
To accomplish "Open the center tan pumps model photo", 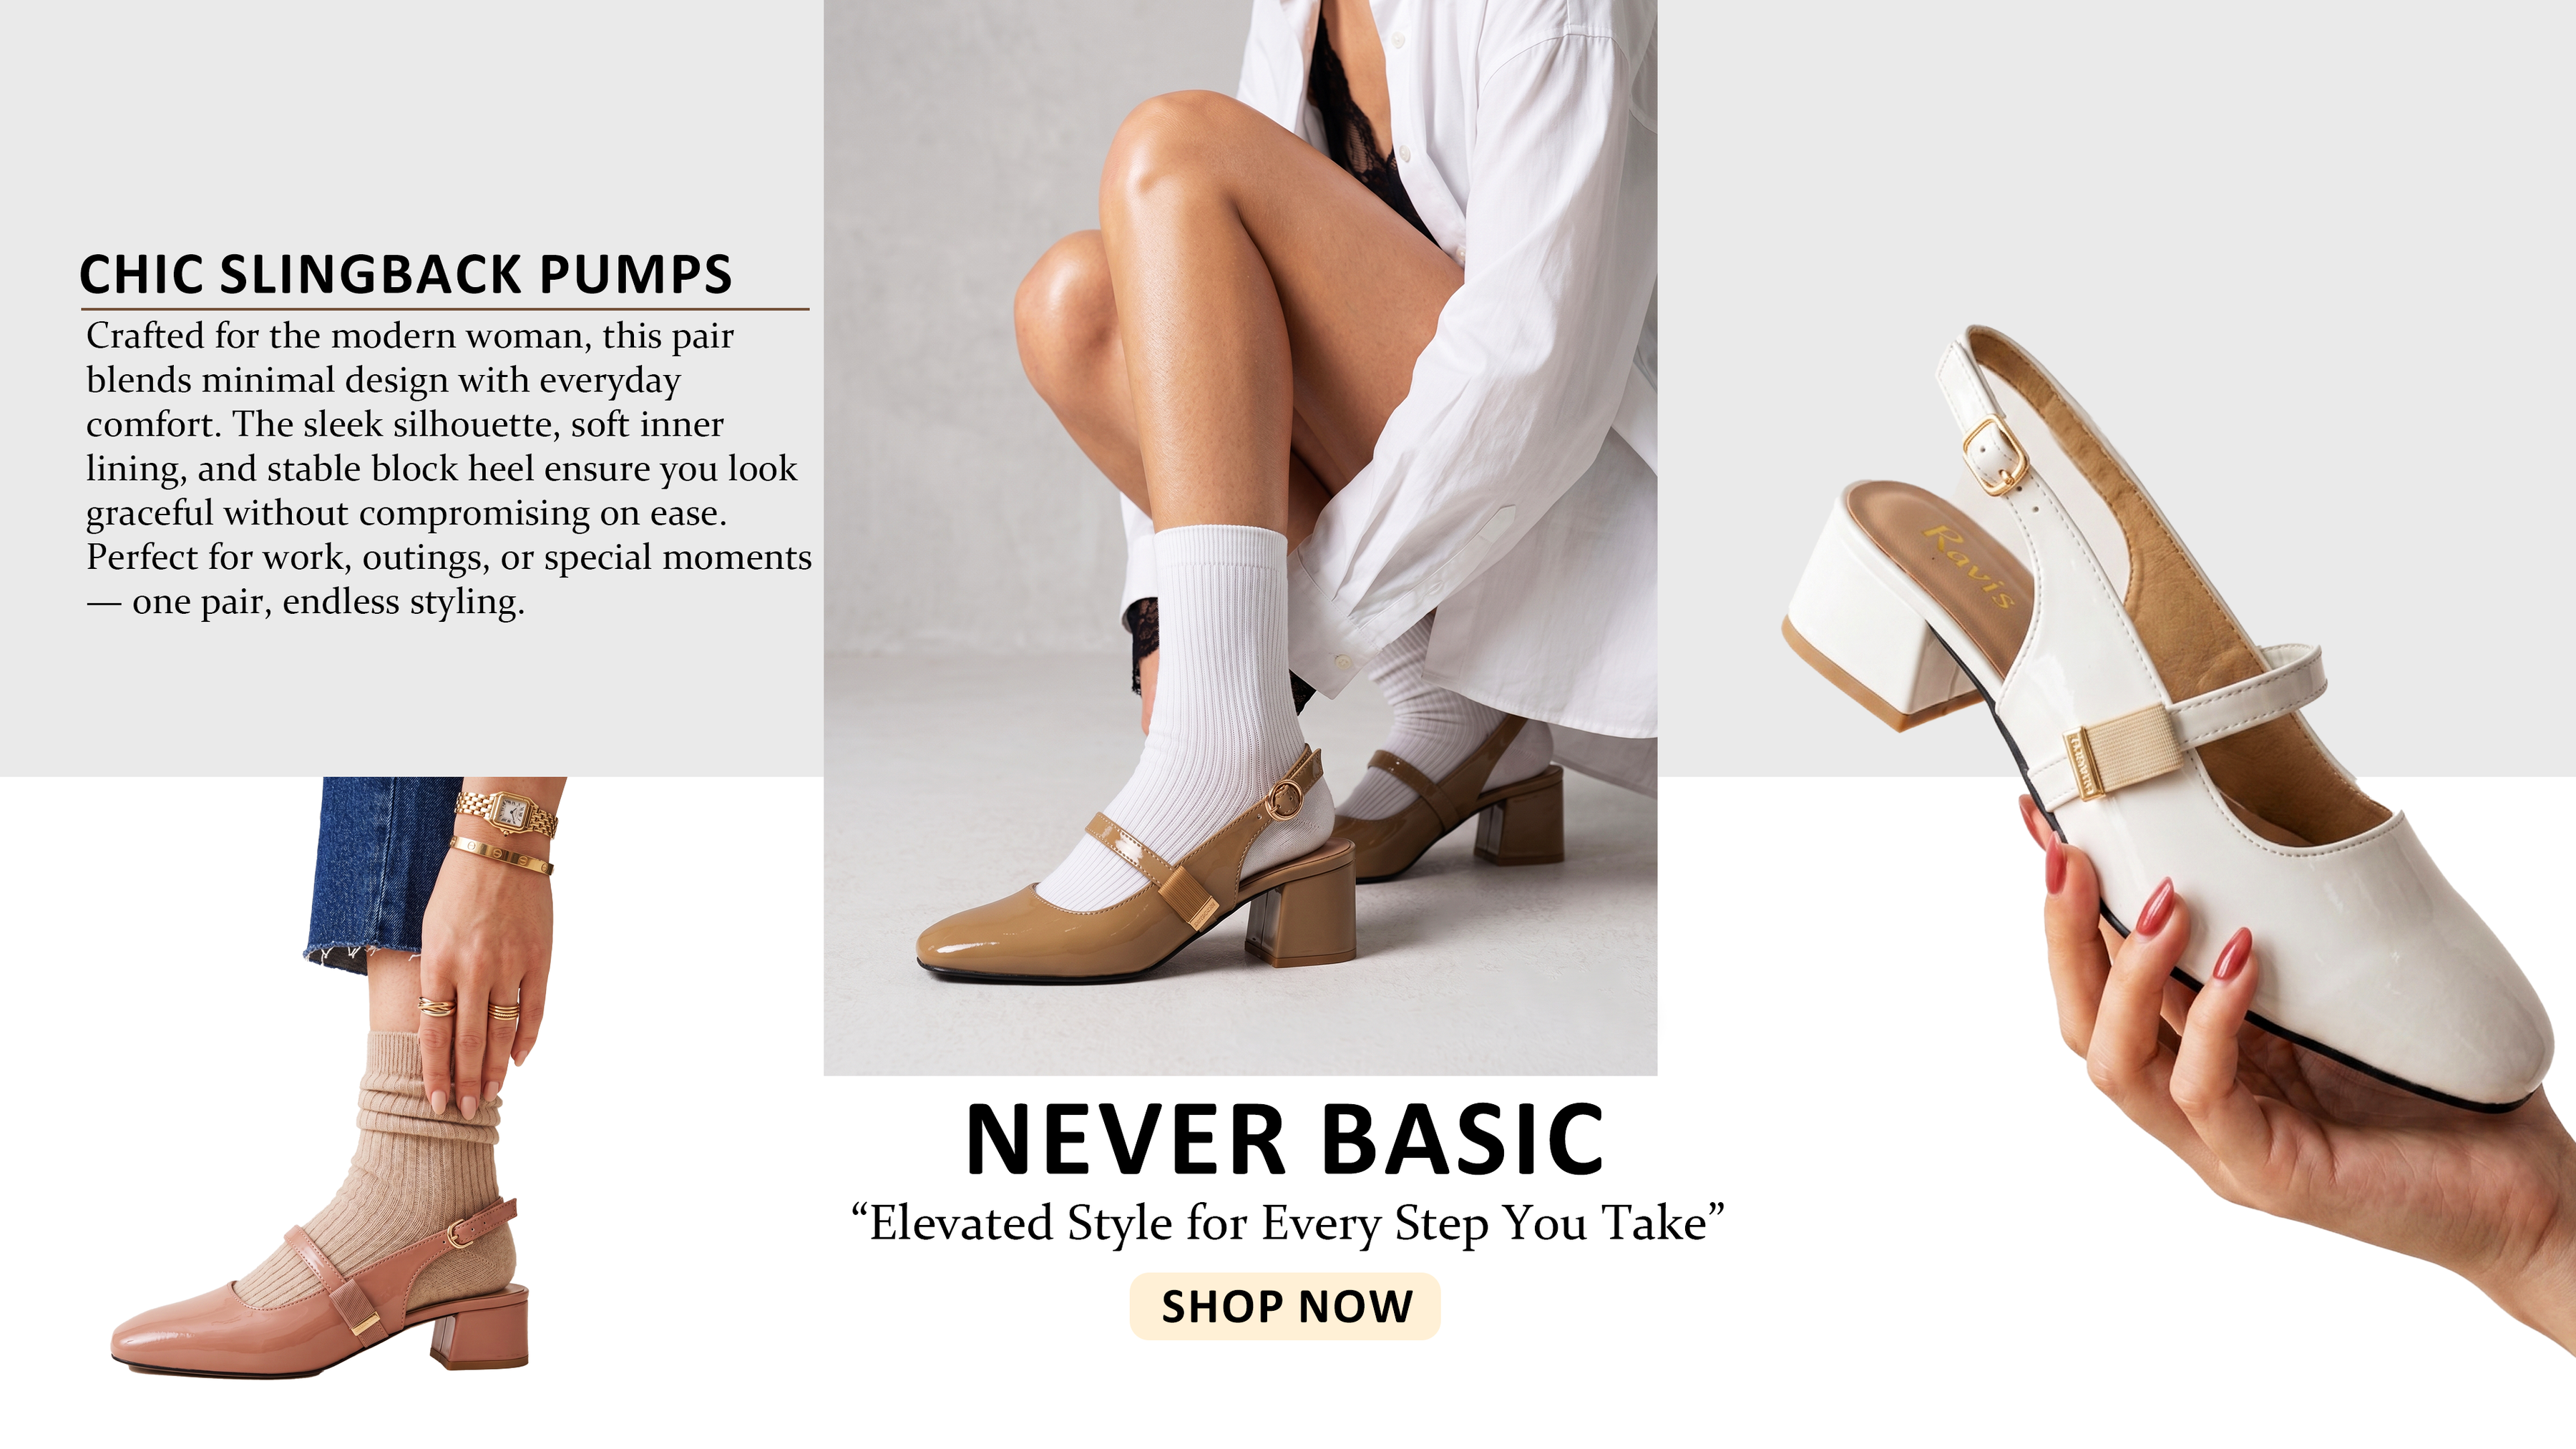I will (1240, 537).
